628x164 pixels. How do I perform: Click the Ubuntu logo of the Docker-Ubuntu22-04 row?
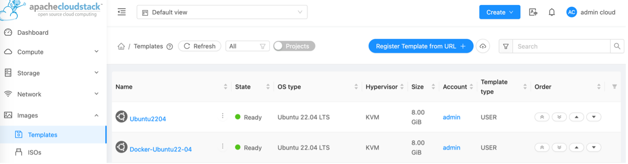click(121, 147)
